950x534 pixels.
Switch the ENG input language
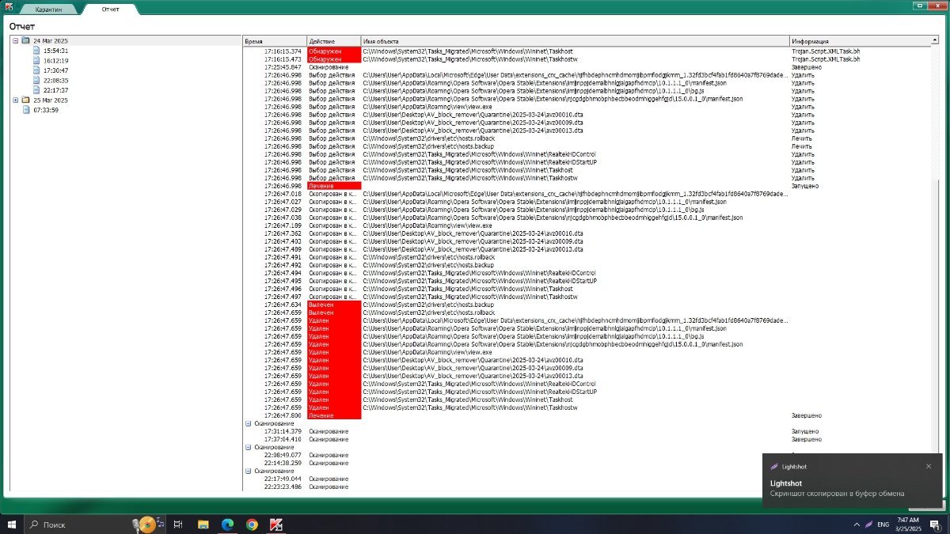click(x=885, y=524)
